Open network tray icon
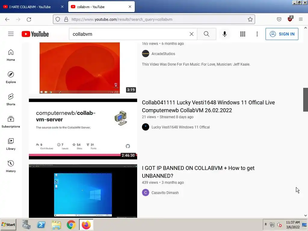The image size is (308, 231). (272, 224)
